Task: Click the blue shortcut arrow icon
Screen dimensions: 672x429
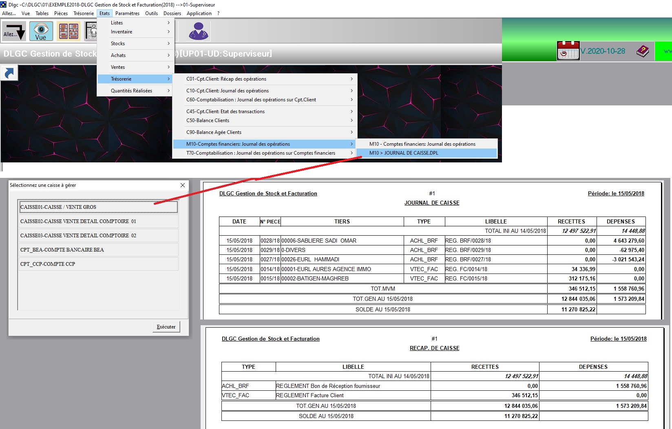Action: (x=9, y=73)
